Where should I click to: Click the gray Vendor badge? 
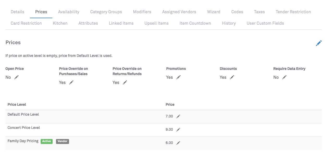tap(62, 141)
